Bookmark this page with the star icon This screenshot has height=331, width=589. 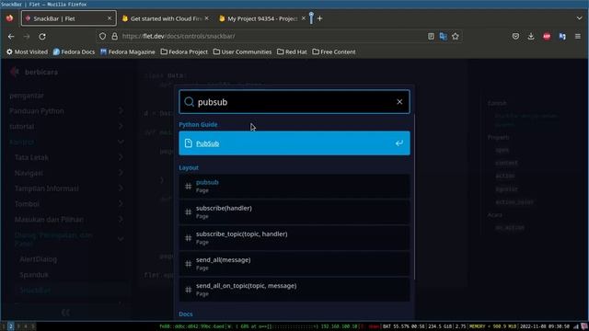[x=456, y=37]
